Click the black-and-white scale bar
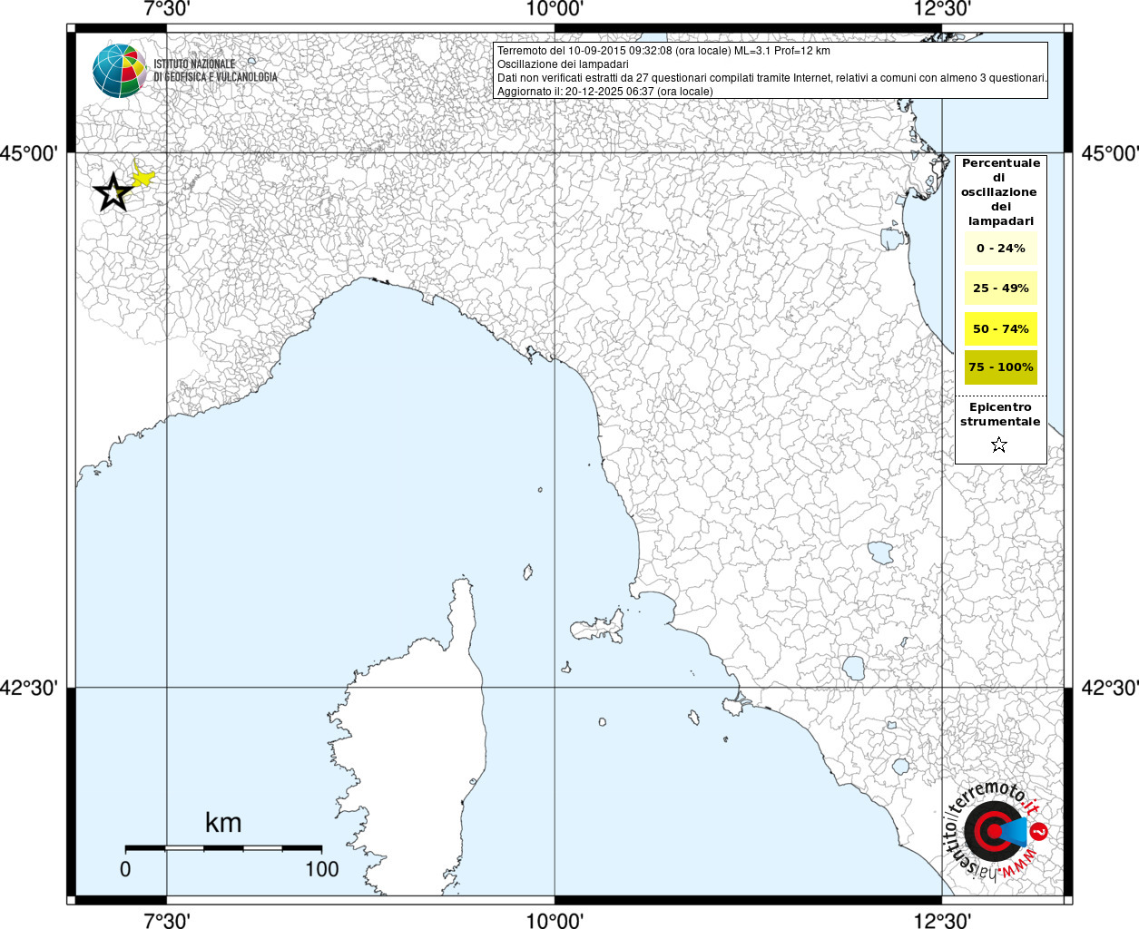The image size is (1139, 929). pyautogui.click(x=223, y=848)
